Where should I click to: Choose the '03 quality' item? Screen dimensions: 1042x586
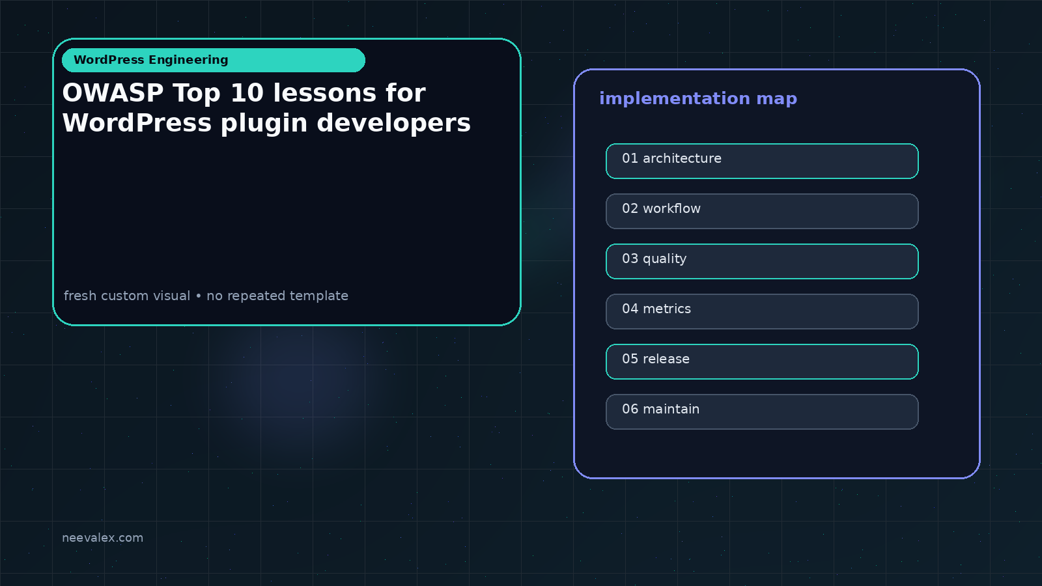tap(762, 261)
